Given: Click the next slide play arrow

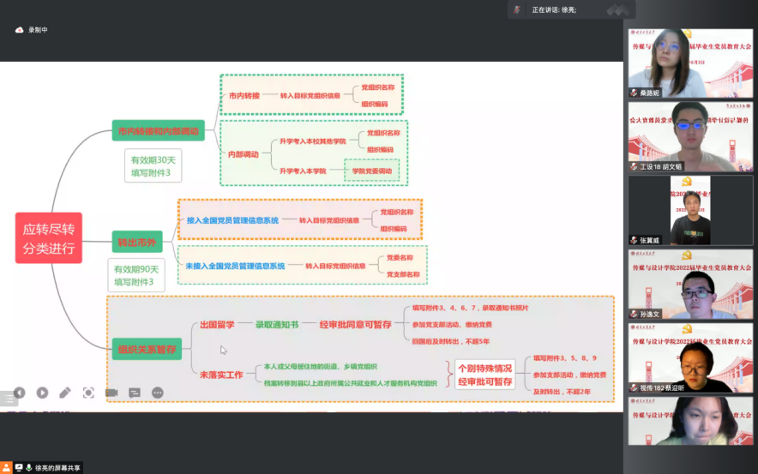Looking at the screenshot, I should (42, 393).
